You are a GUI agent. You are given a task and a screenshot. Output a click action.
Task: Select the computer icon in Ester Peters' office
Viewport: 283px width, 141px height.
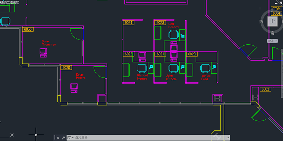(x=74, y=87)
